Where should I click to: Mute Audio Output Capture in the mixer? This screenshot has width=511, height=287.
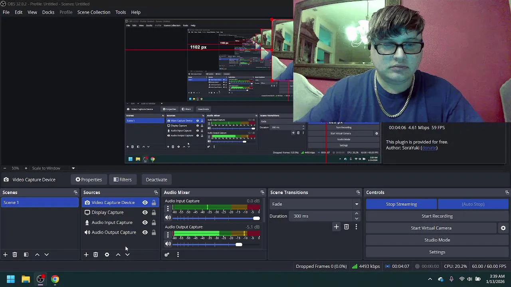(168, 244)
